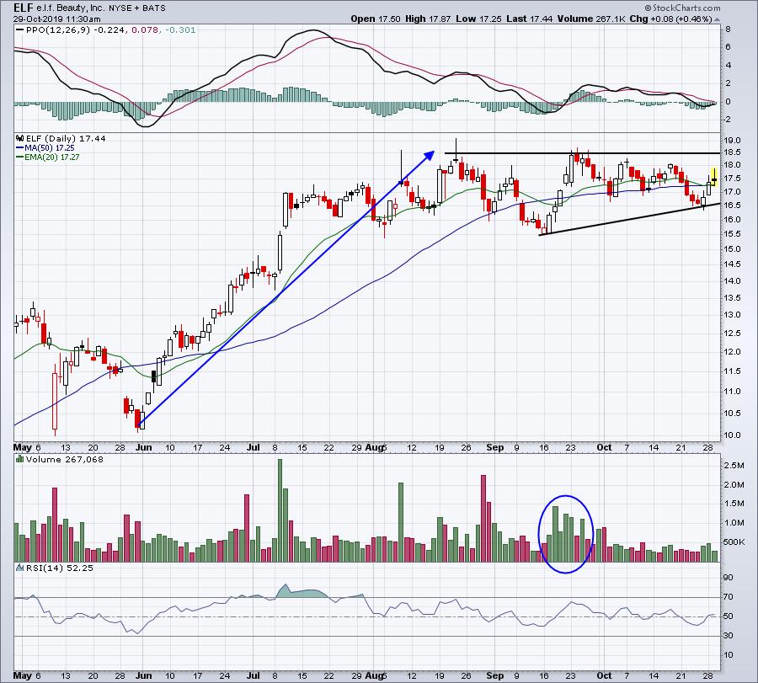Viewport: 758px width, 683px height.
Task: Select the EMA(20) 17.27 overlay label
Action: 51,157
